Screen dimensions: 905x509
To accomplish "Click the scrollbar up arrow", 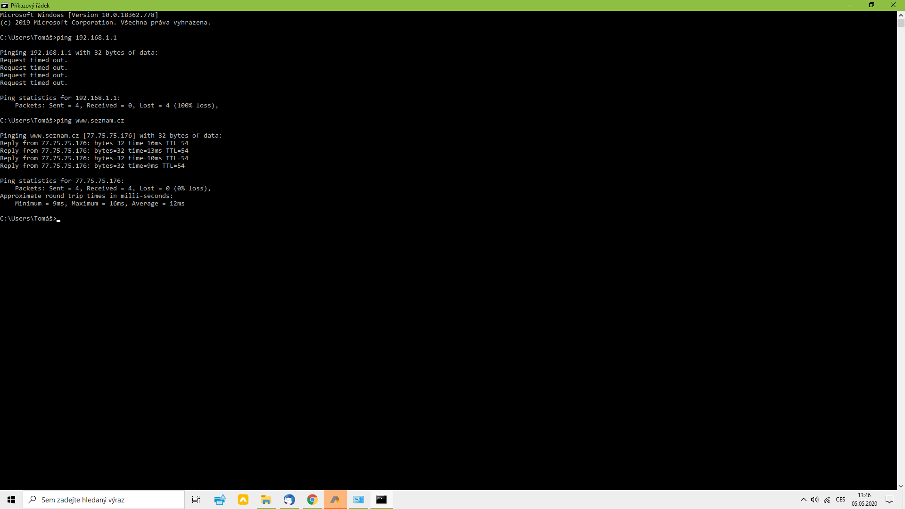I will (901, 15).
